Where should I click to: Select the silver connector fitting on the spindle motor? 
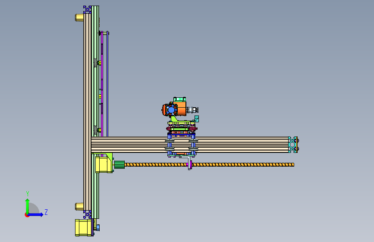point(192,110)
